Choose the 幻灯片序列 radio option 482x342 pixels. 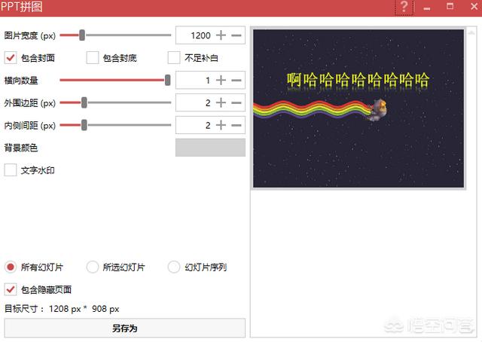[174, 267]
